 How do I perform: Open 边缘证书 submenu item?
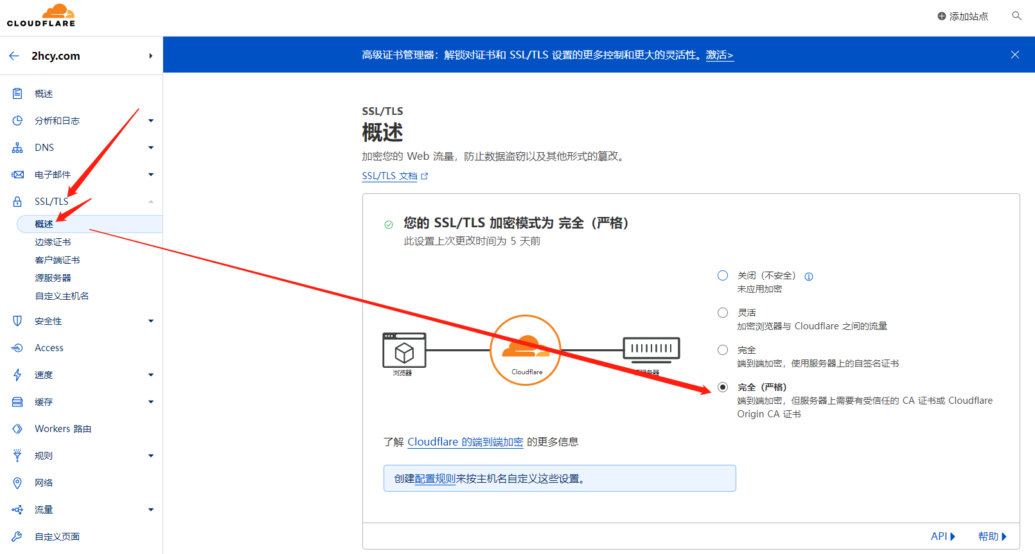[53, 242]
